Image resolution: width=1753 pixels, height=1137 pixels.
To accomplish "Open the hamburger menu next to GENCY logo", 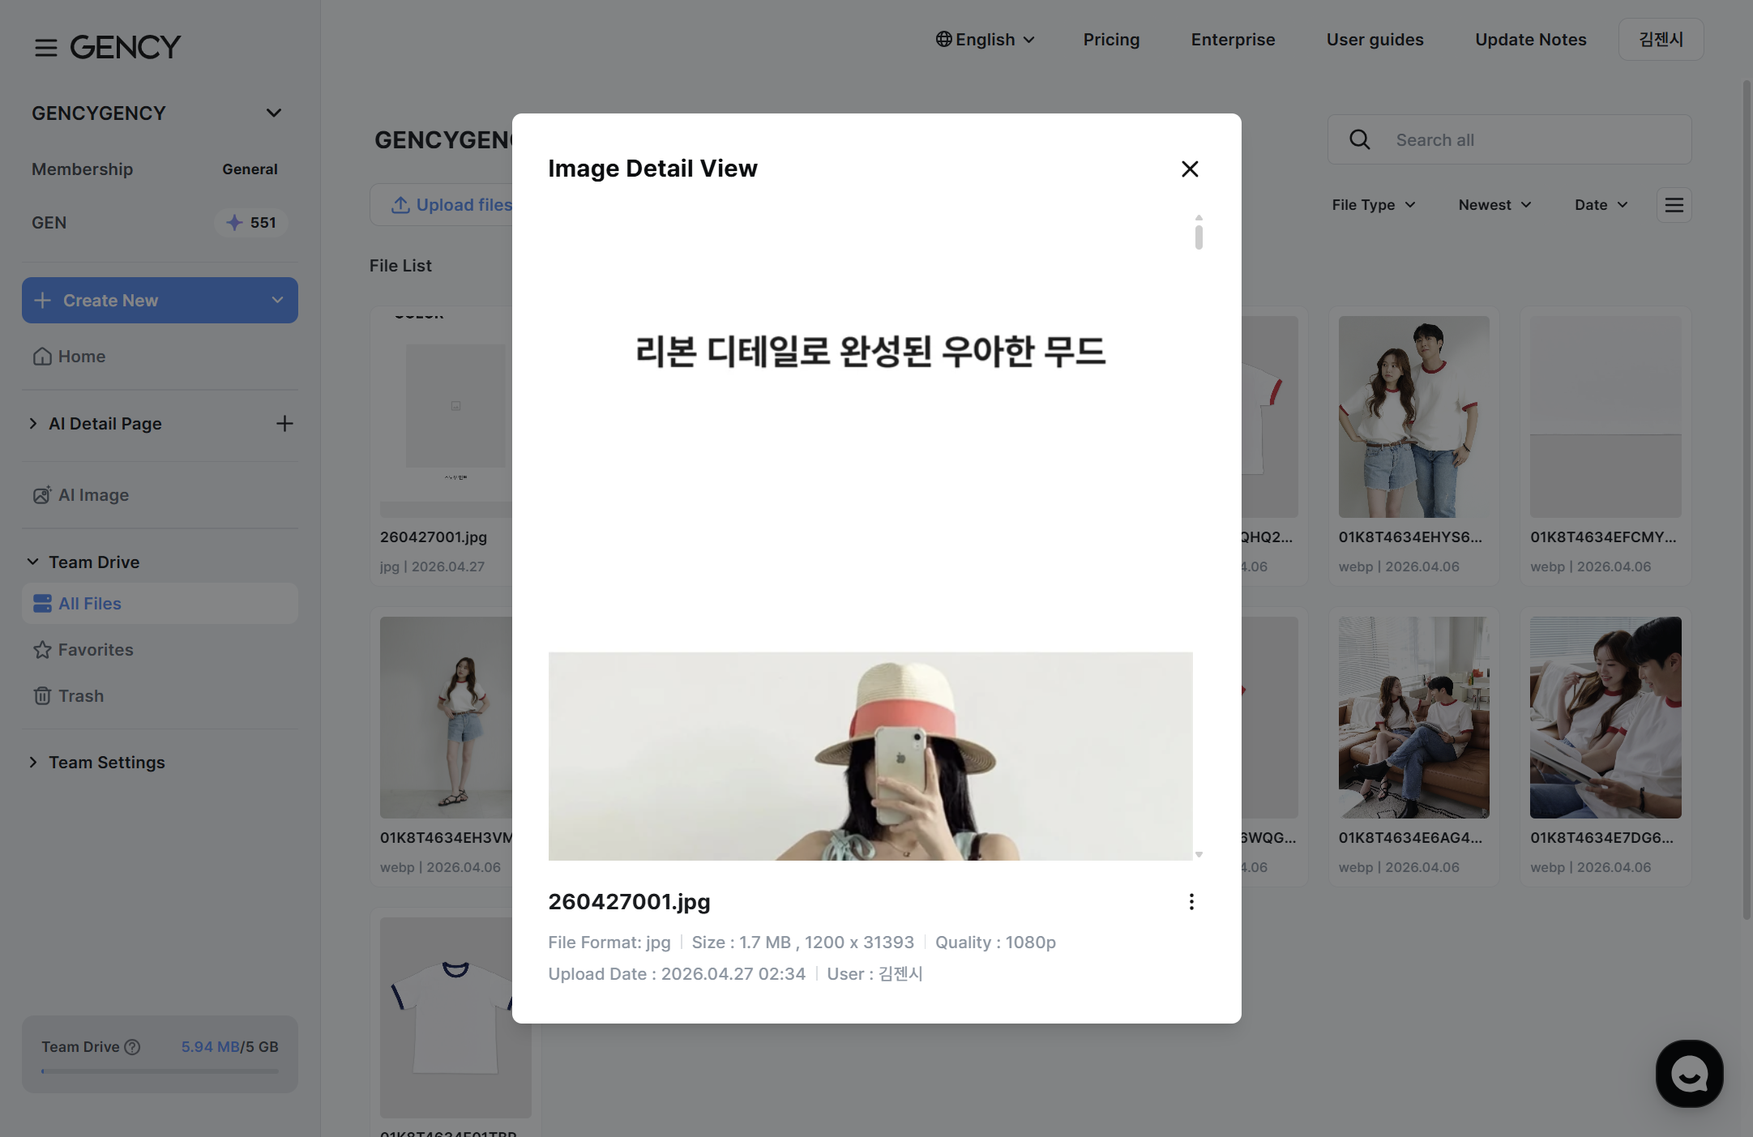I will (45, 47).
